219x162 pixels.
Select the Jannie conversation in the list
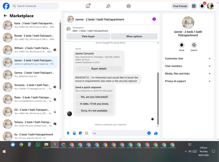pos(30,62)
